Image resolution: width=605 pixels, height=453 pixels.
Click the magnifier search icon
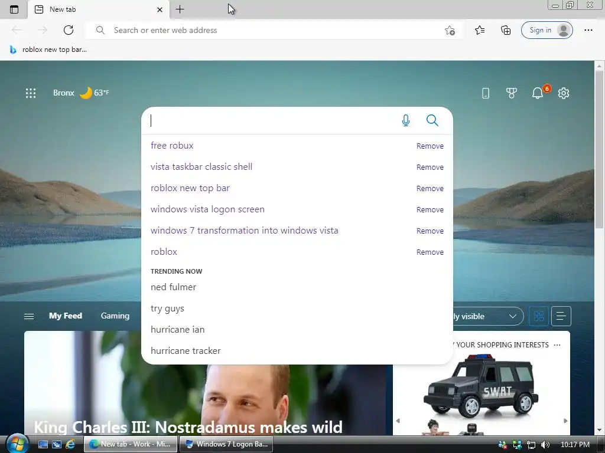tap(432, 120)
